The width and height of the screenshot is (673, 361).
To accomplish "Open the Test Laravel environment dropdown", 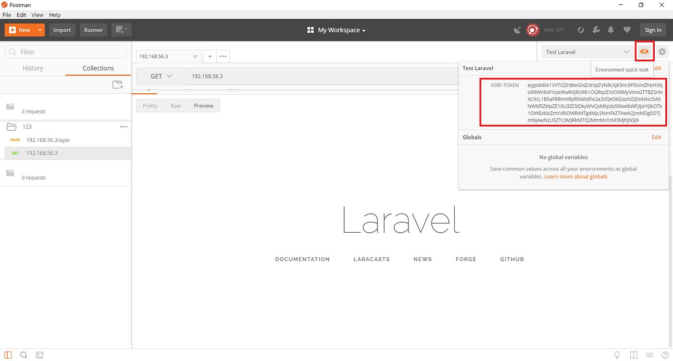I will tap(587, 52).
